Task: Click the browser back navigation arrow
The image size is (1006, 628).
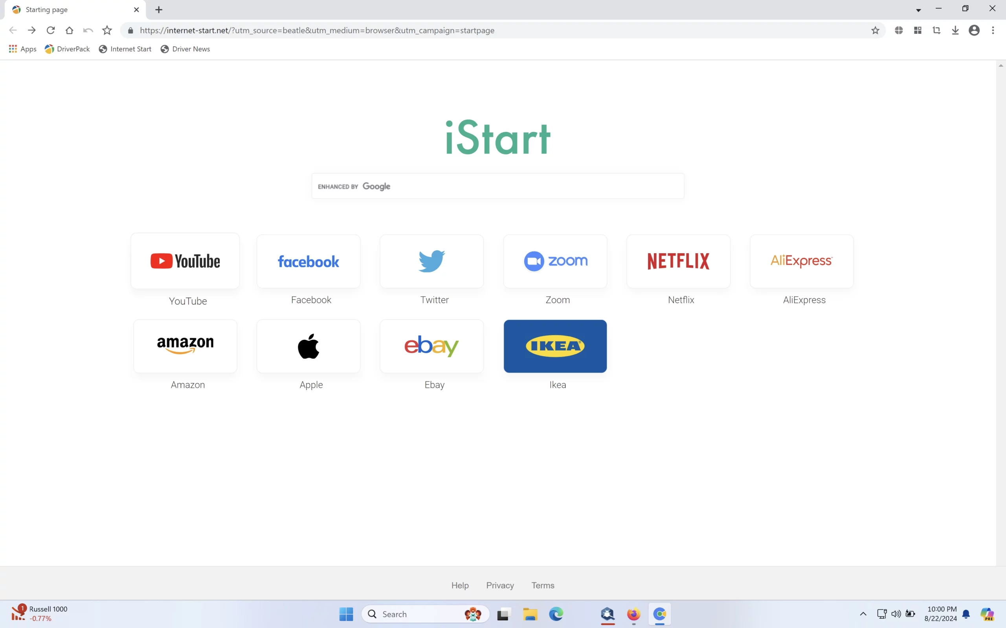Action: pyautogui.click(x=13, y=30)
